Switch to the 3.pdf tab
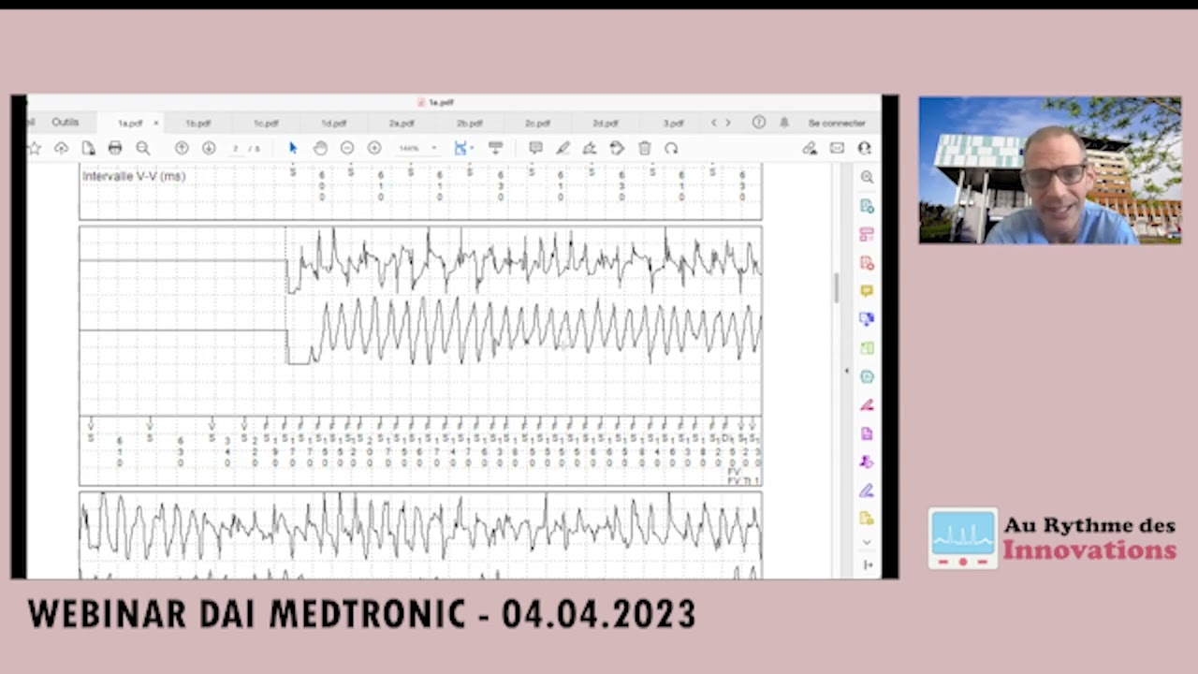This screenshot has width=1198, height=674. (x=674, y=123)
